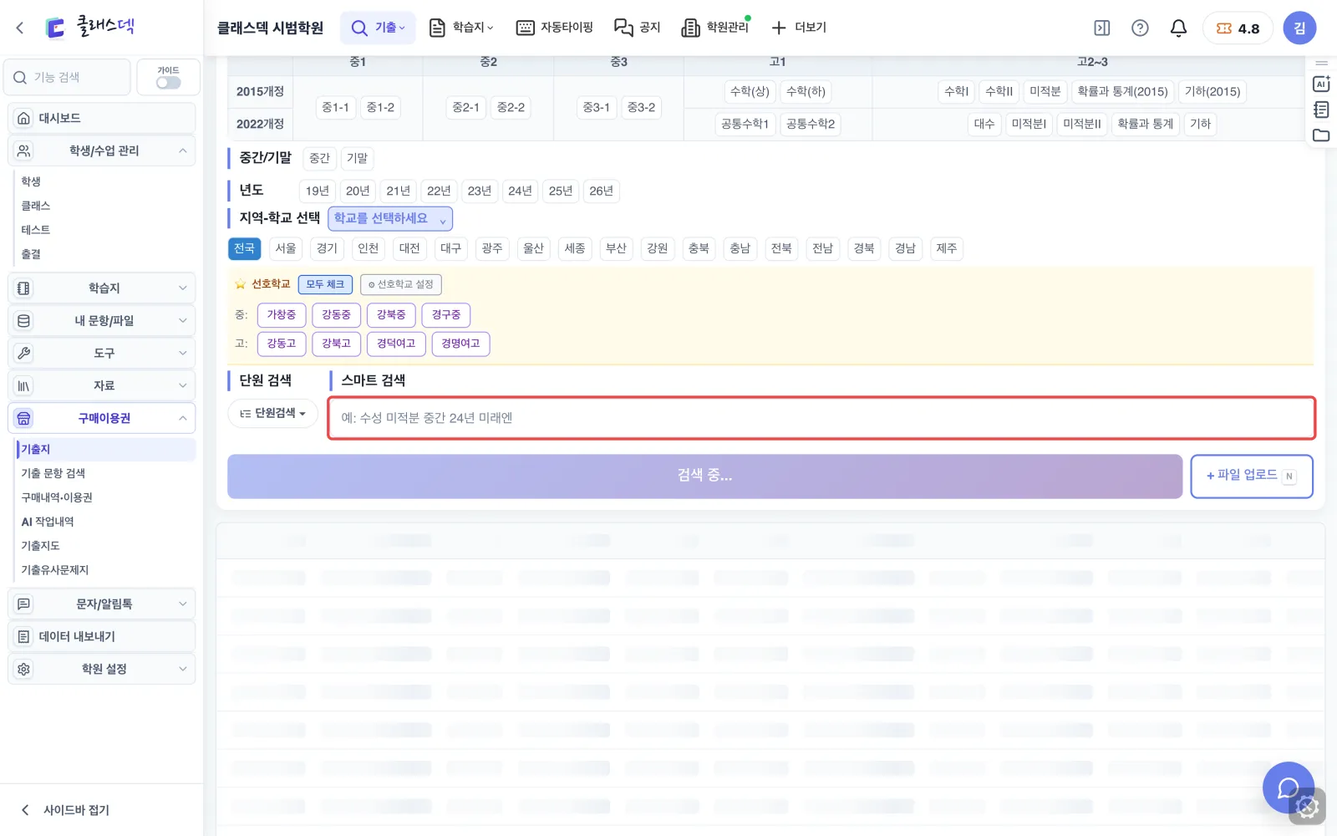1337x836 pixels.
Task: Select the 서울 region tab
Action: (286, 248)
